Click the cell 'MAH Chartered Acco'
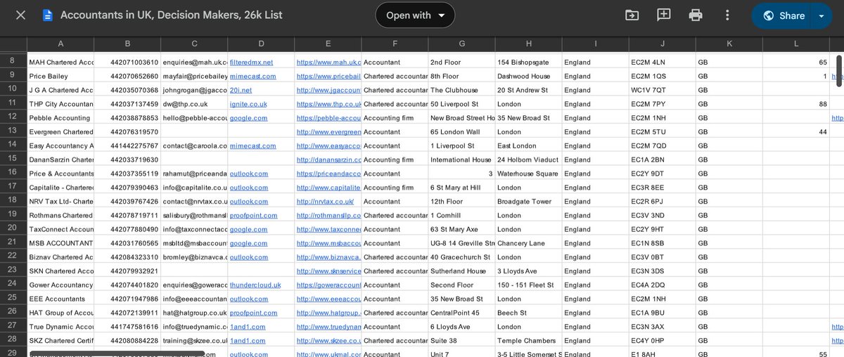The image size is (844, 357). click(60, 63)
